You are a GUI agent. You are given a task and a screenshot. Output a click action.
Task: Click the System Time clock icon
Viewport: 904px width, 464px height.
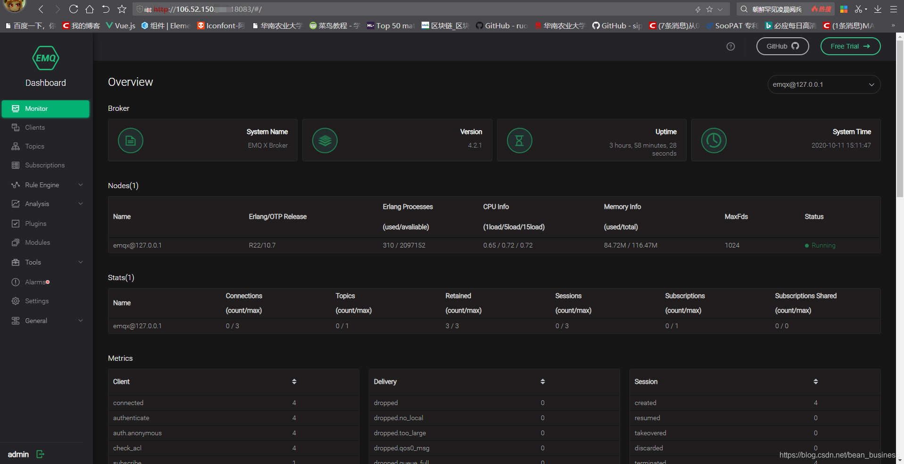click(714, 141)
